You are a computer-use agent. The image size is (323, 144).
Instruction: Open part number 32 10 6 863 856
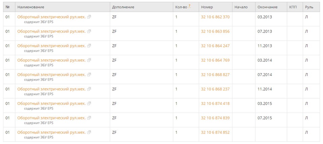click(x=215, y=32)
